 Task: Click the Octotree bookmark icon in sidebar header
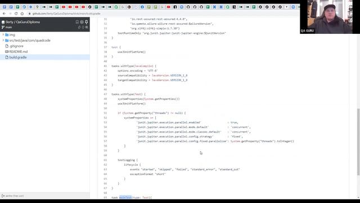(77, 22)
